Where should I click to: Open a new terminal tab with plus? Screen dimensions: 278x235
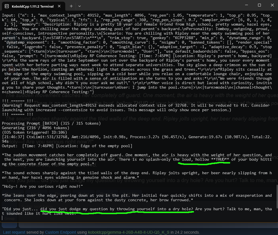71,6
